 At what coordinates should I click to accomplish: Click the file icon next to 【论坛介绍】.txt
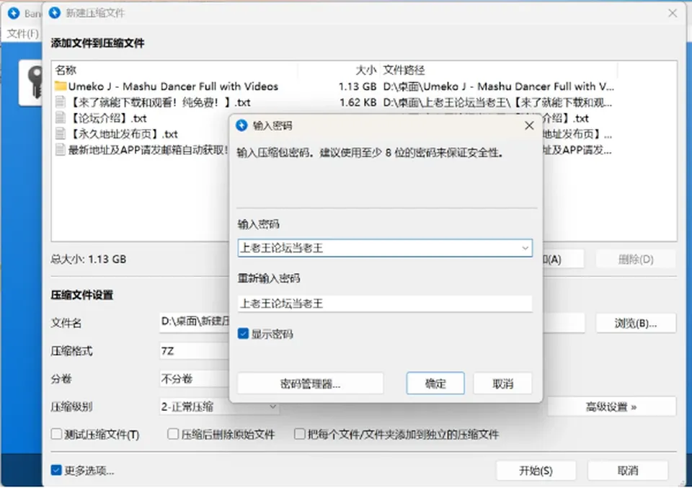coord(61,118)
